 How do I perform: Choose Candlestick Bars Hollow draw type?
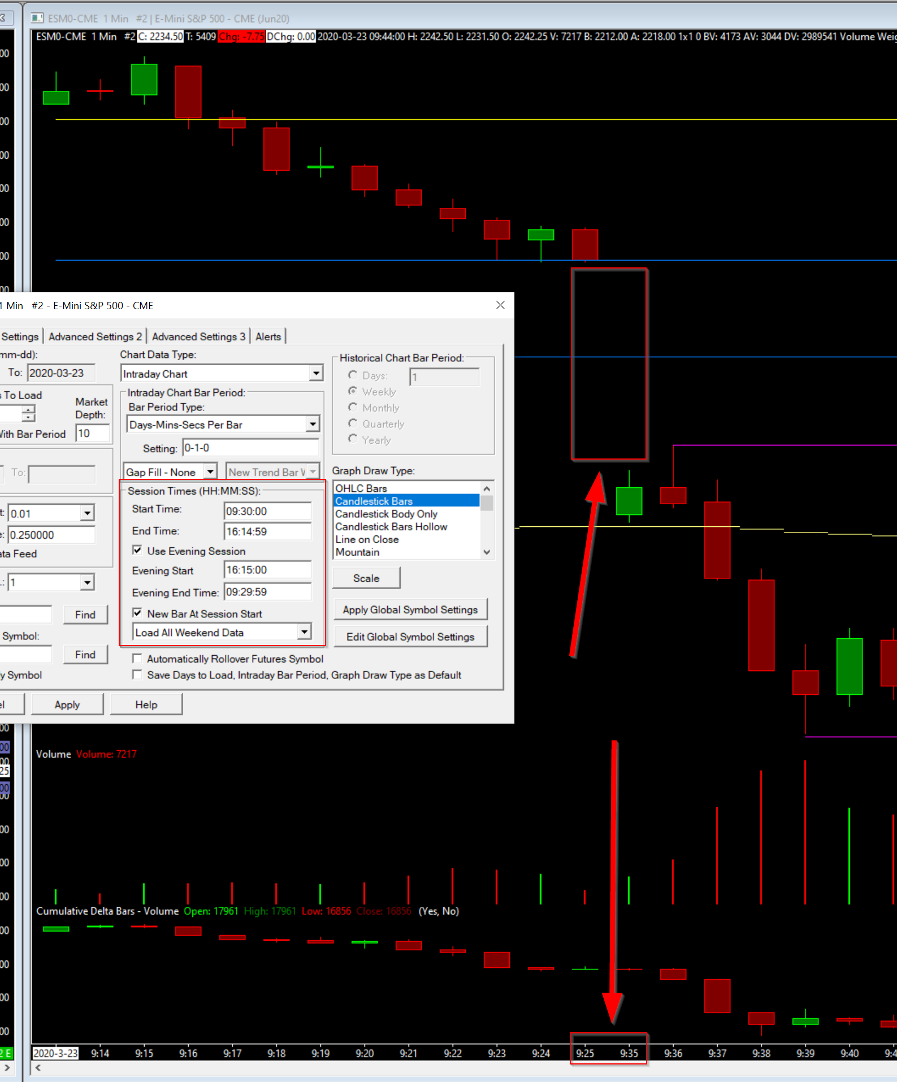click(x=406, y=526)
